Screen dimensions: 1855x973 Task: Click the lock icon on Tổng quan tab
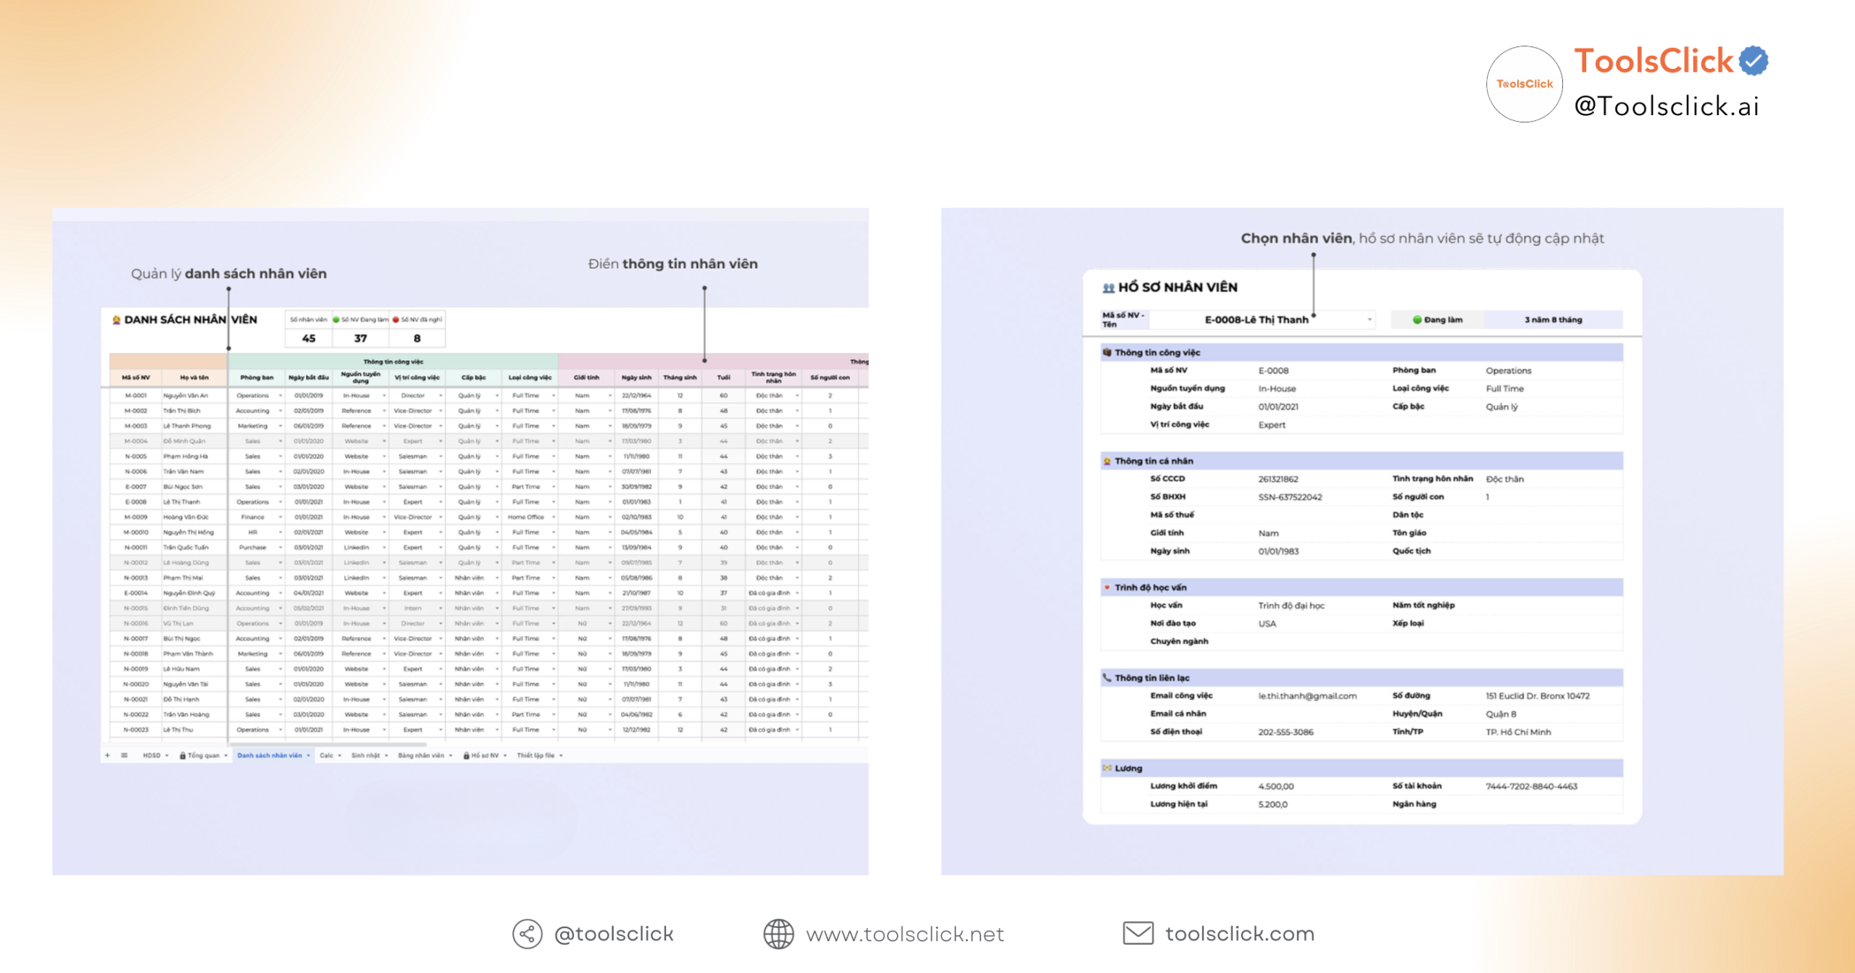[183, 756]
